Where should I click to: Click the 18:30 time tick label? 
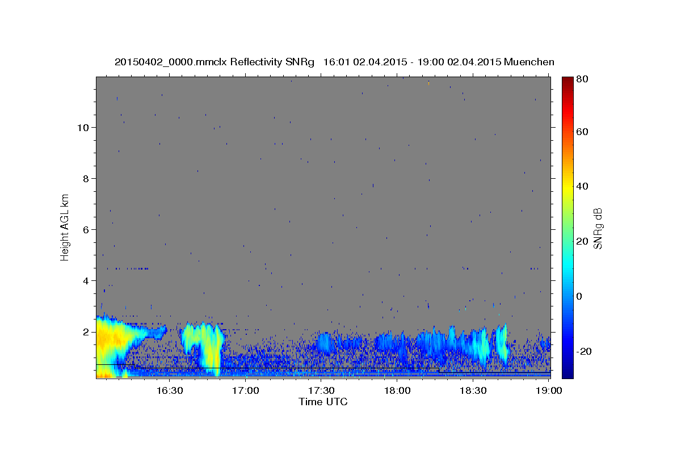click(x=473, y=391)
